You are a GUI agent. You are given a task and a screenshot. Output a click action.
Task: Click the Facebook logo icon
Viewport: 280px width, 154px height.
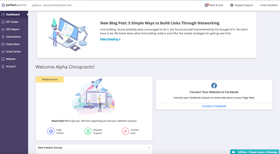tap(214, 86)
